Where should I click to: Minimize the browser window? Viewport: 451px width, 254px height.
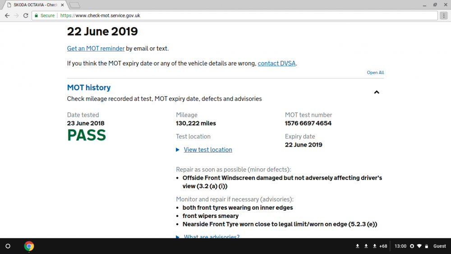tap(424, 5)
